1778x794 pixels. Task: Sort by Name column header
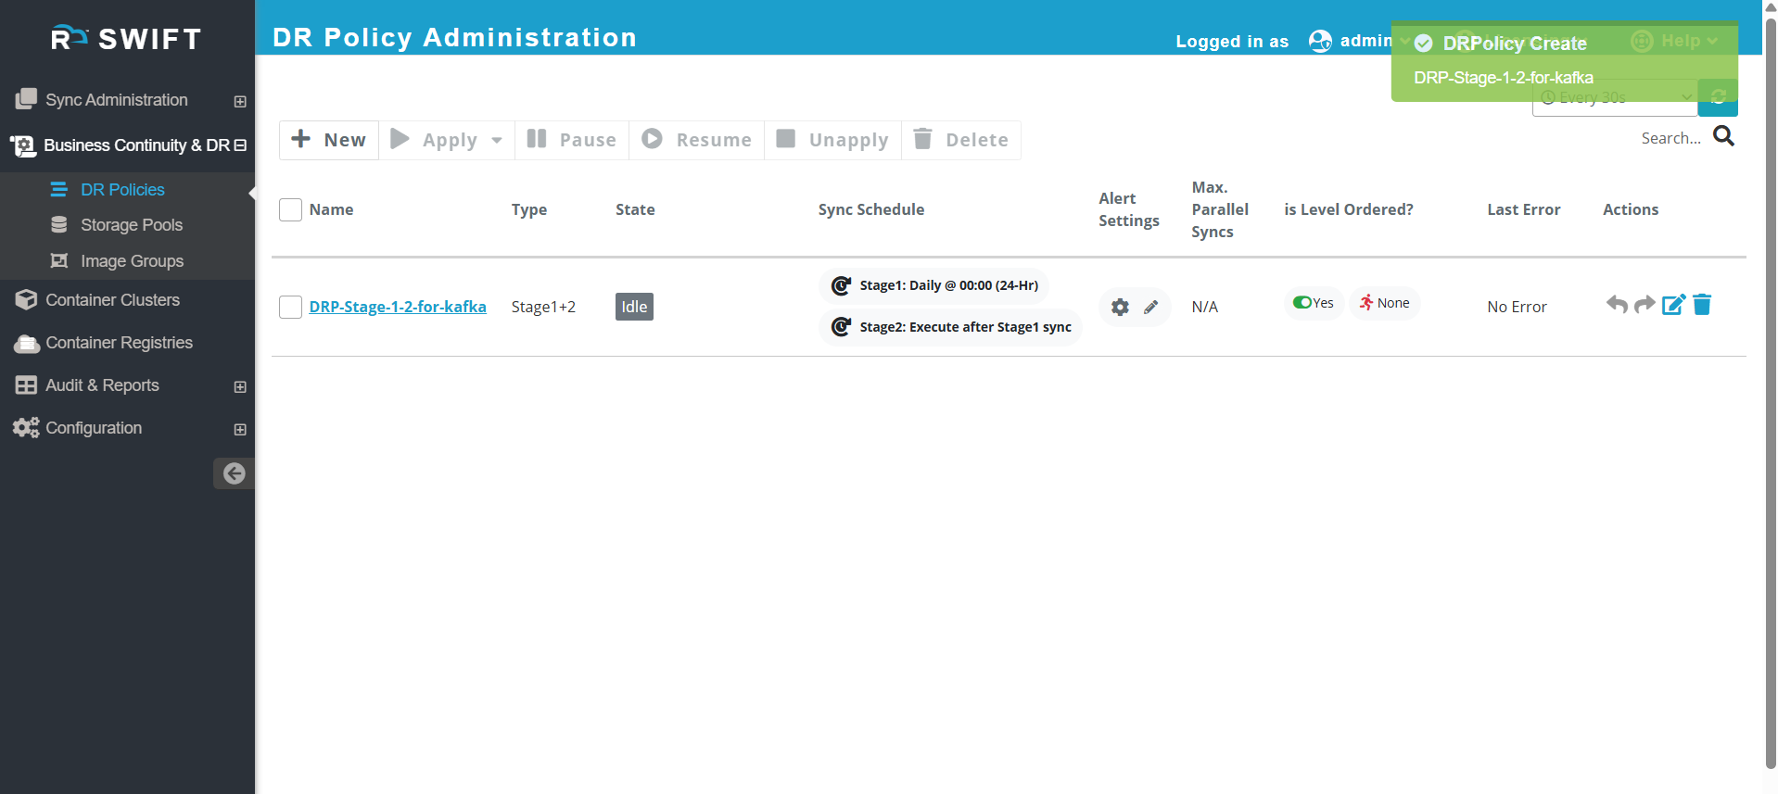click(331, 209)
